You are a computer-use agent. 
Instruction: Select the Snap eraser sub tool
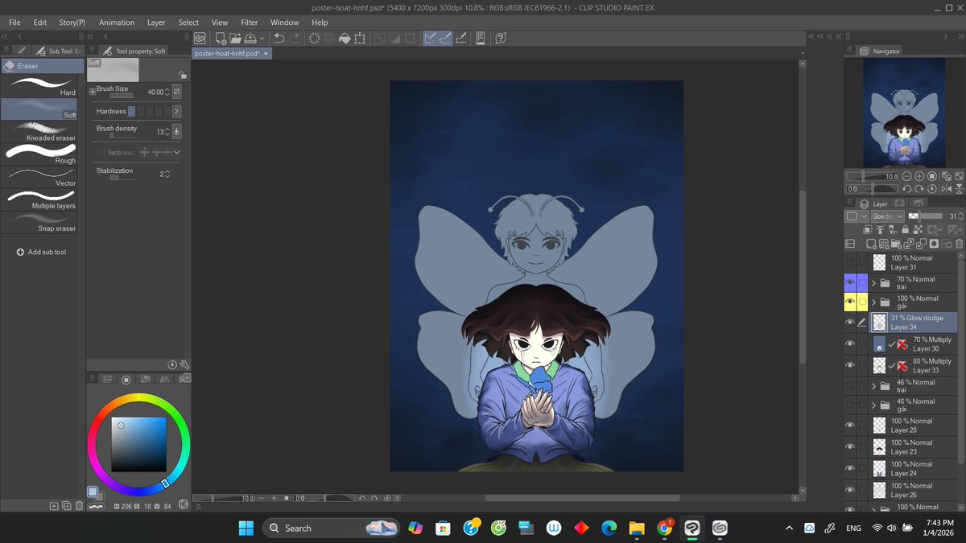[x=40, y=221]
